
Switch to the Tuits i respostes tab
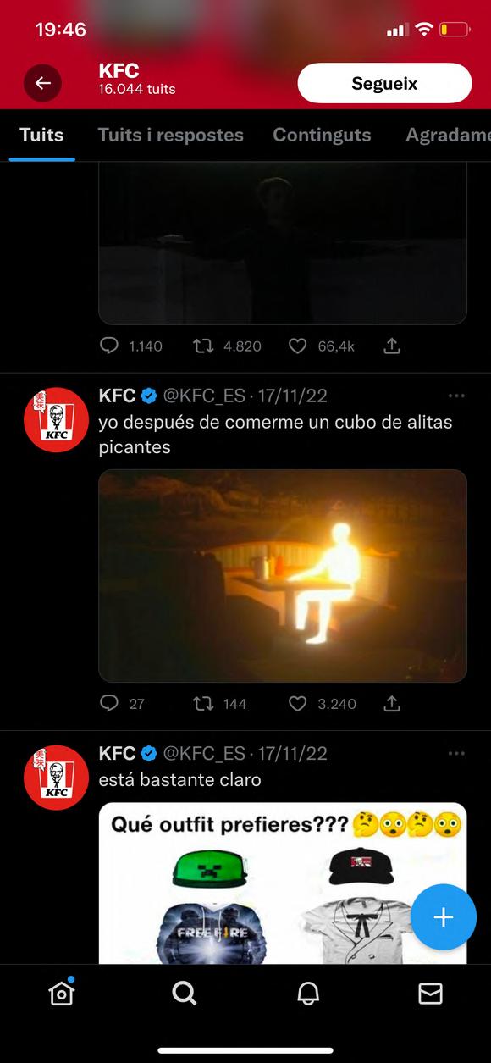(170, 135)
